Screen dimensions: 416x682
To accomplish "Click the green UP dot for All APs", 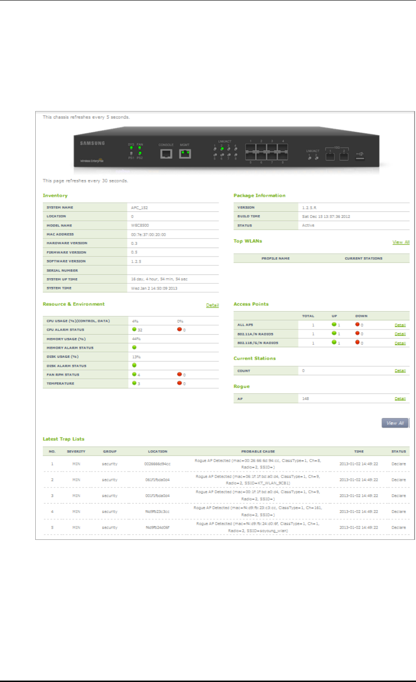I will [333, 325].
